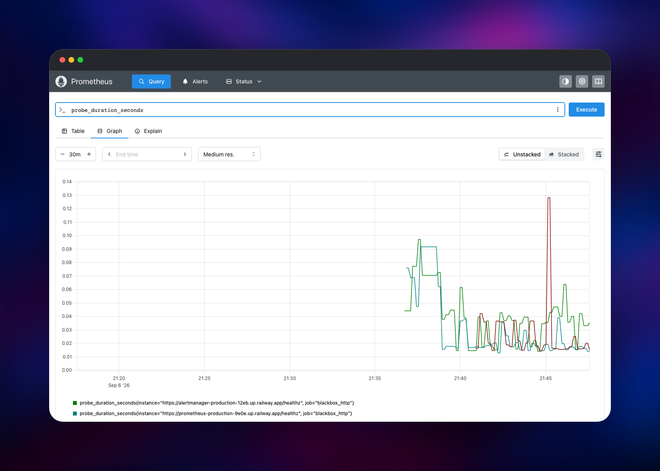The width and height of the screenshot is (660, 471).
Task: Select Stacked graph mode
Action: click(564, 154)
